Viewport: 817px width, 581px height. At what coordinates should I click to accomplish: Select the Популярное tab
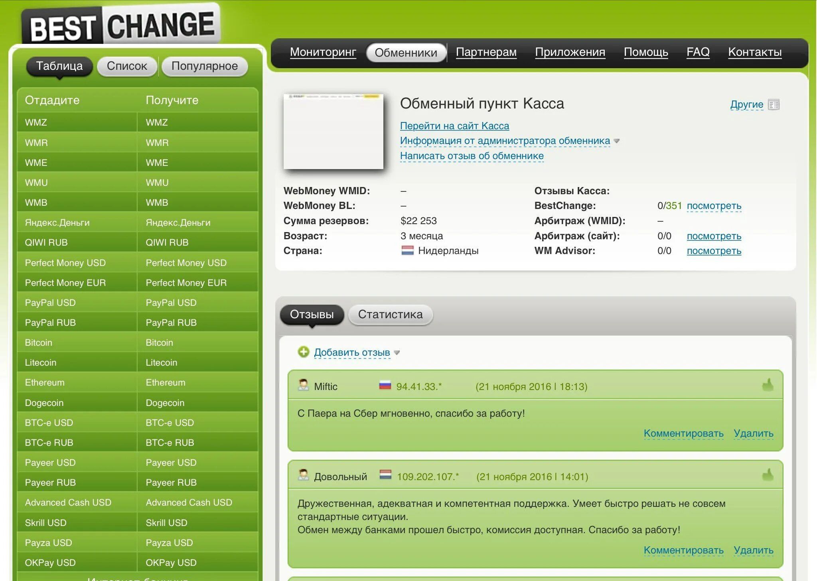204,66
